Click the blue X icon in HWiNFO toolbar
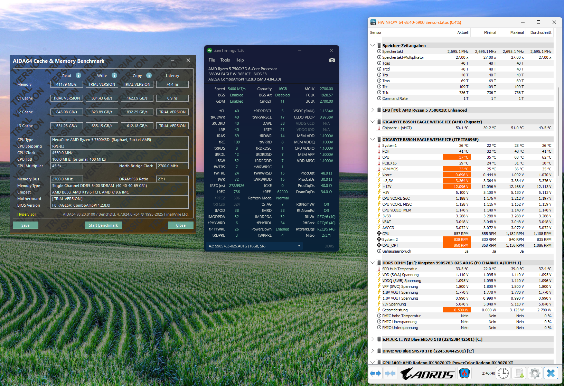This screenshot has height=386, width=564. coord(551,373)
